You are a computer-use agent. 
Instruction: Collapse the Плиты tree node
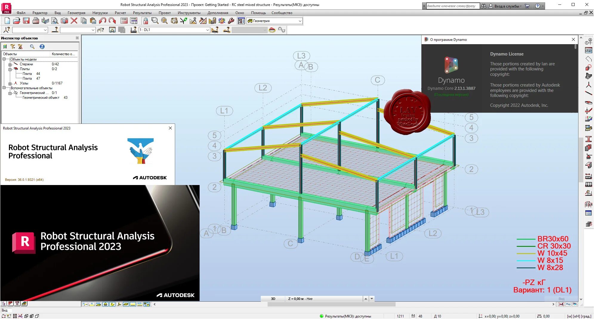tap(10, 69)
